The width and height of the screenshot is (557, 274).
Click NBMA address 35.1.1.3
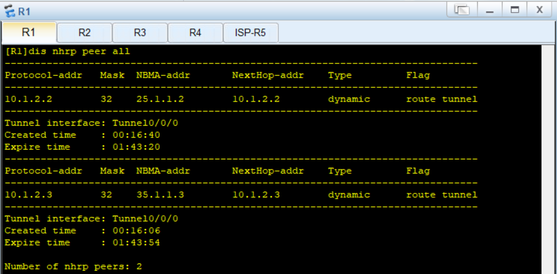[160, 195]
